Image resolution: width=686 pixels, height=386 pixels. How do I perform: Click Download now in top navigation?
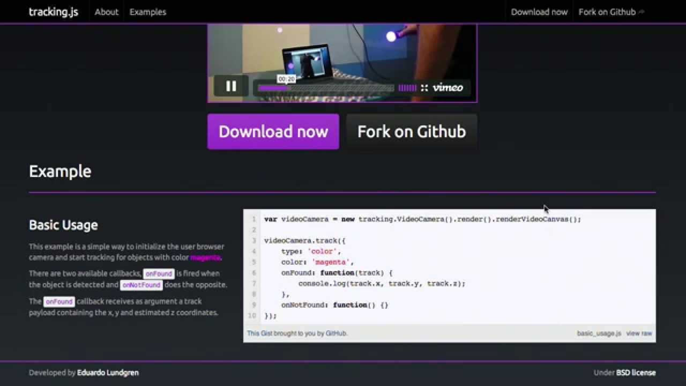click(539, 12)
